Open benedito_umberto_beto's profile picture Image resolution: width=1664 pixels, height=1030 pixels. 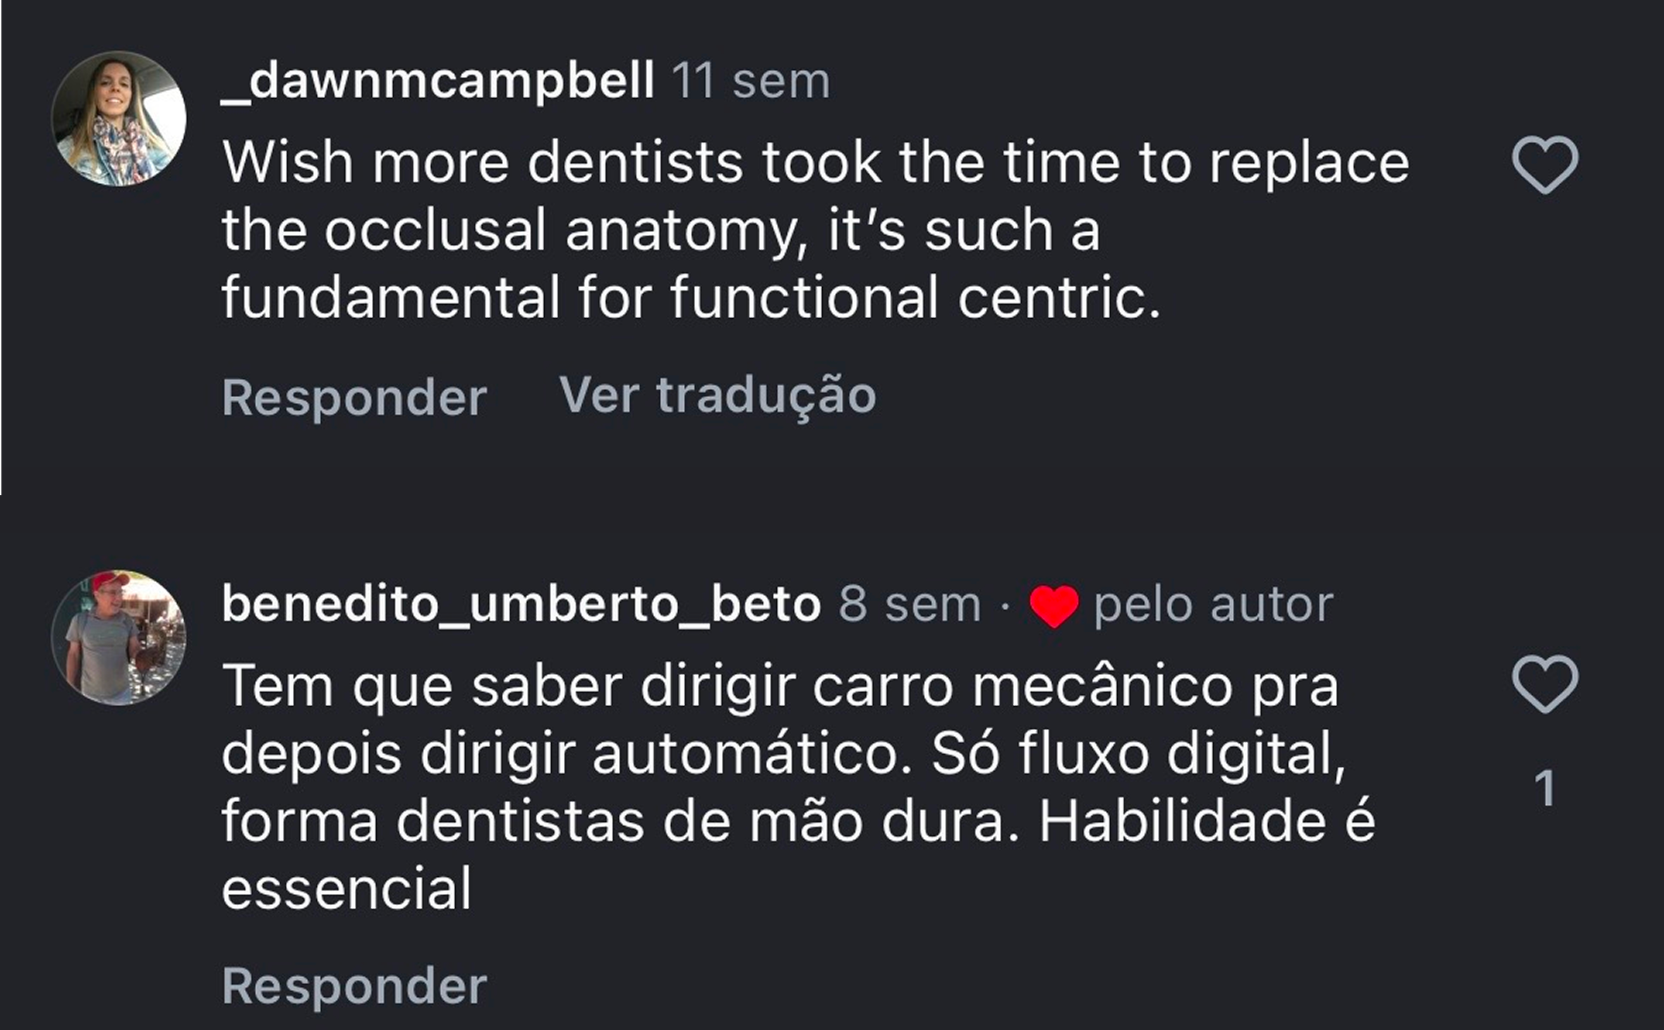pos(119,638)
